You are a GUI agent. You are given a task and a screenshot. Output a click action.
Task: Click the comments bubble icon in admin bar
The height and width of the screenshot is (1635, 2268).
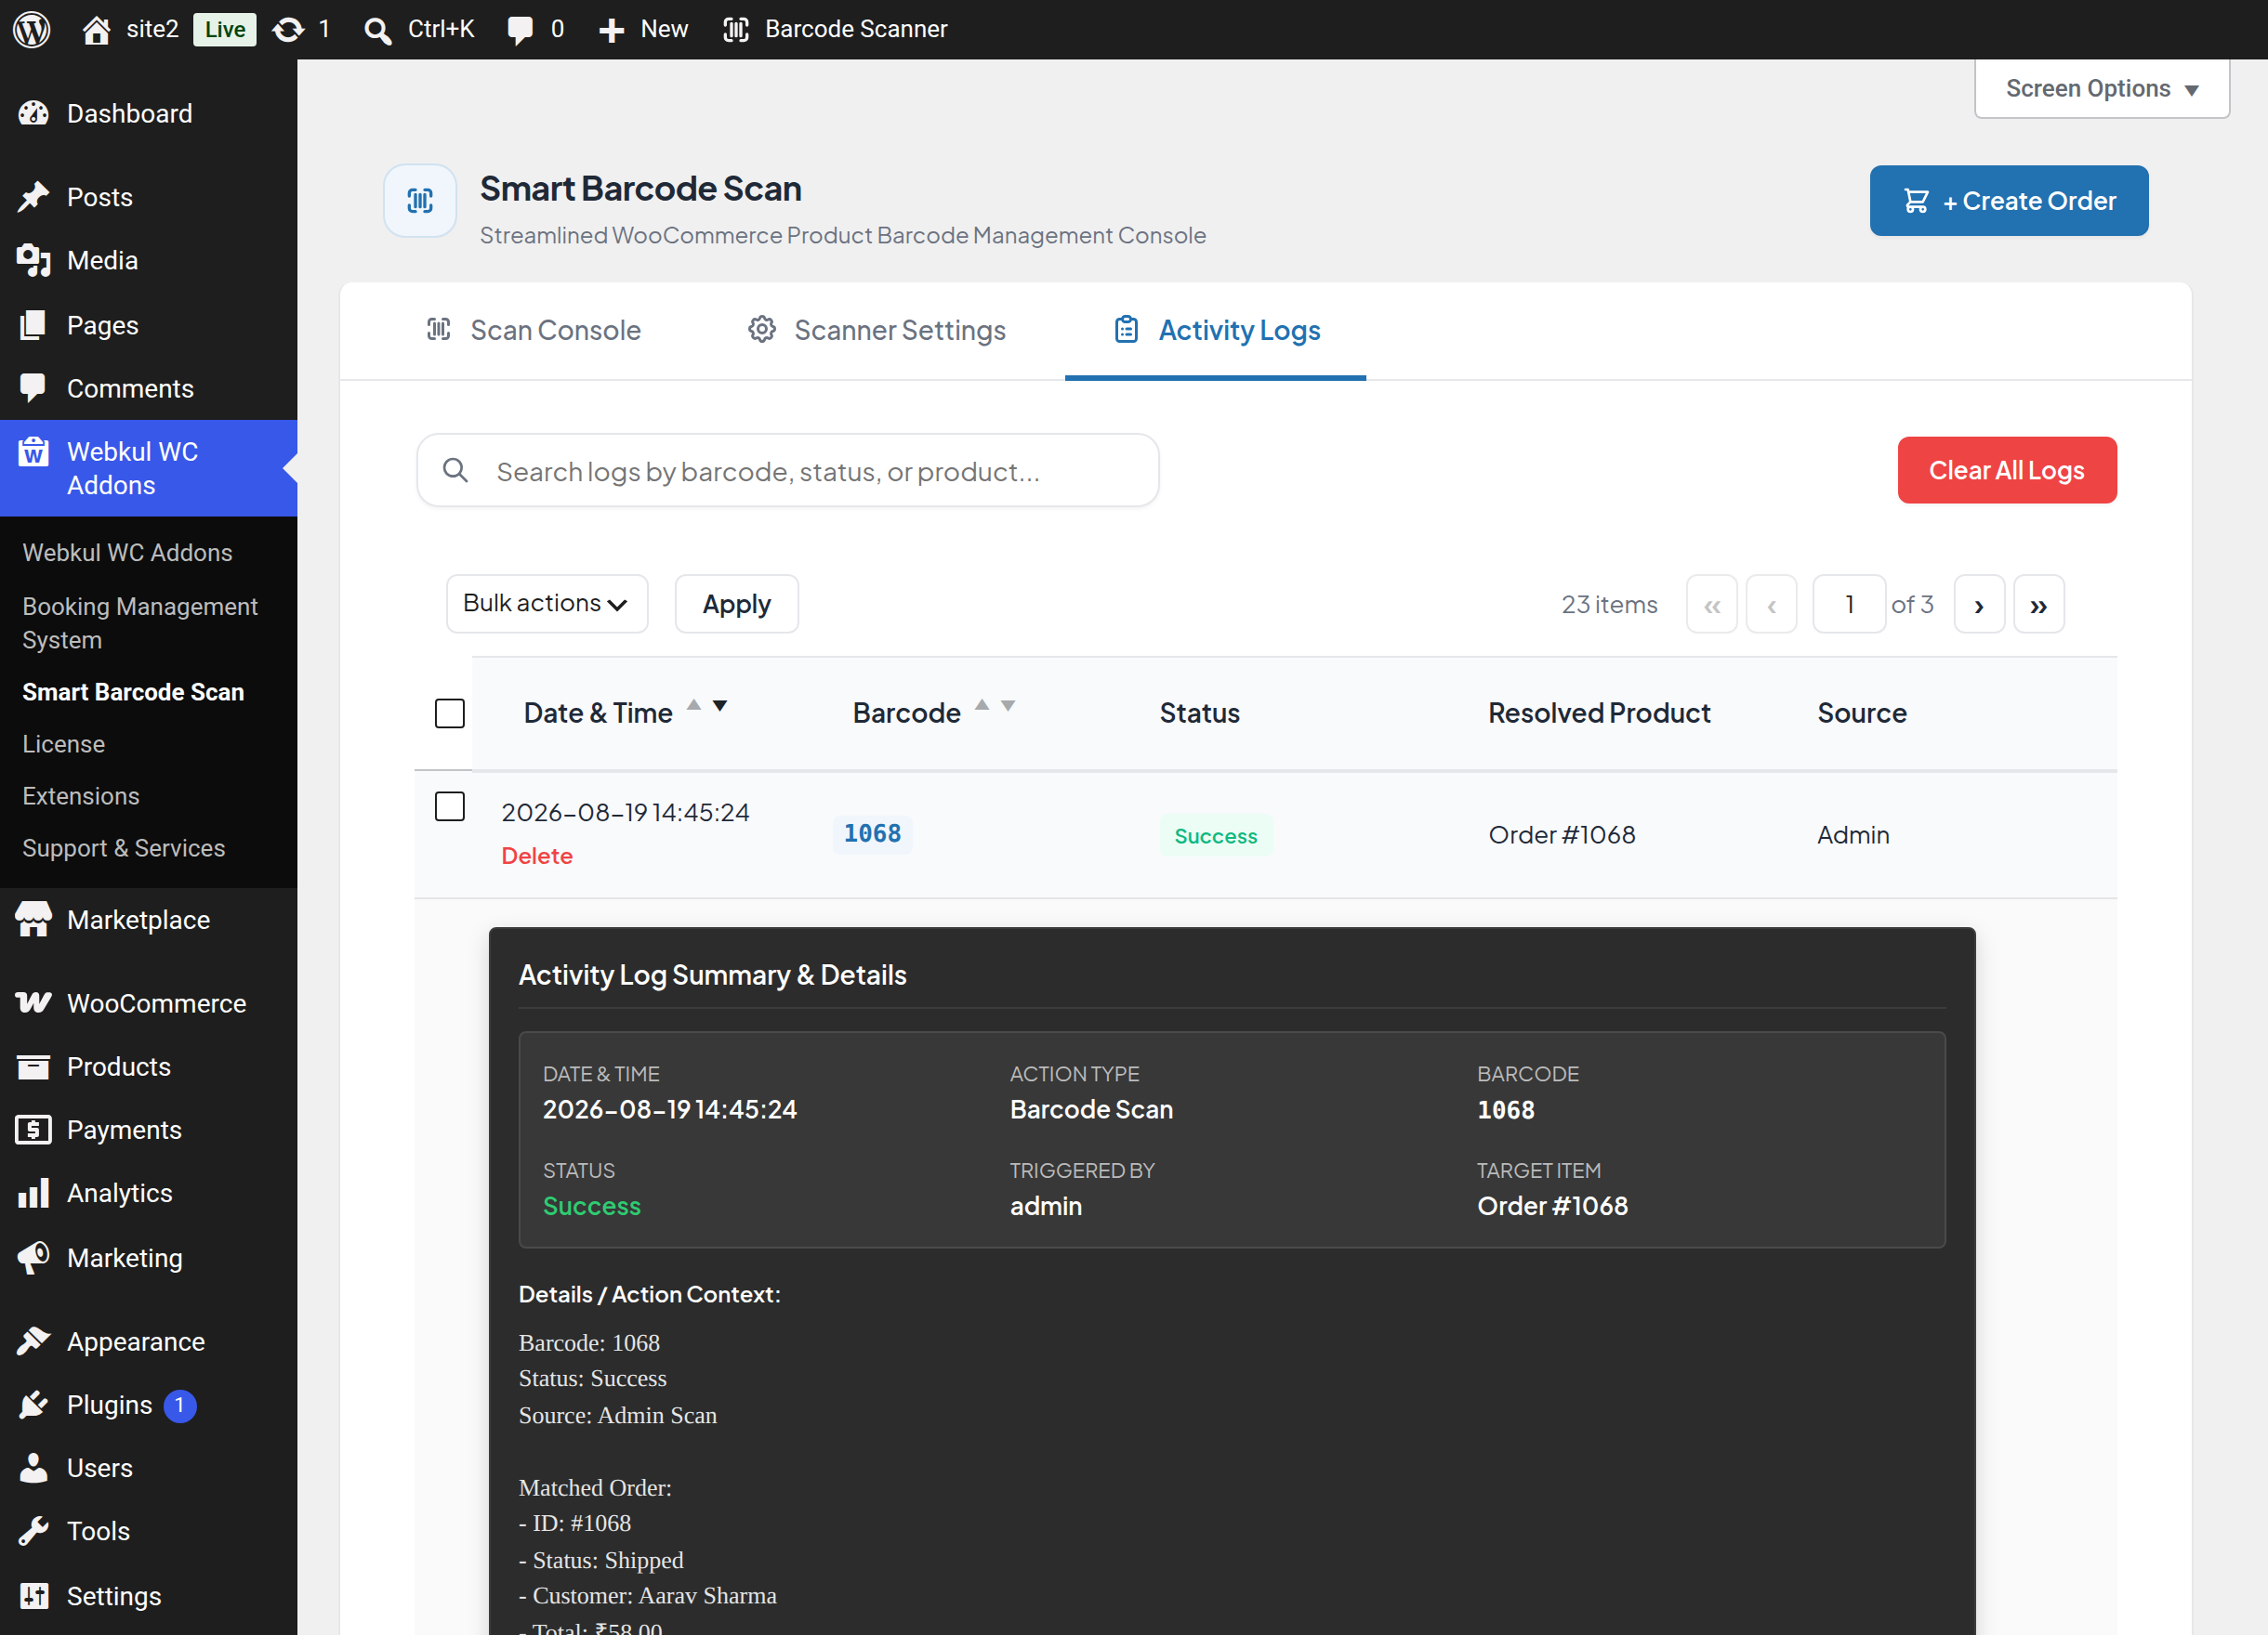pyautogui.click(x=520, y=30)
